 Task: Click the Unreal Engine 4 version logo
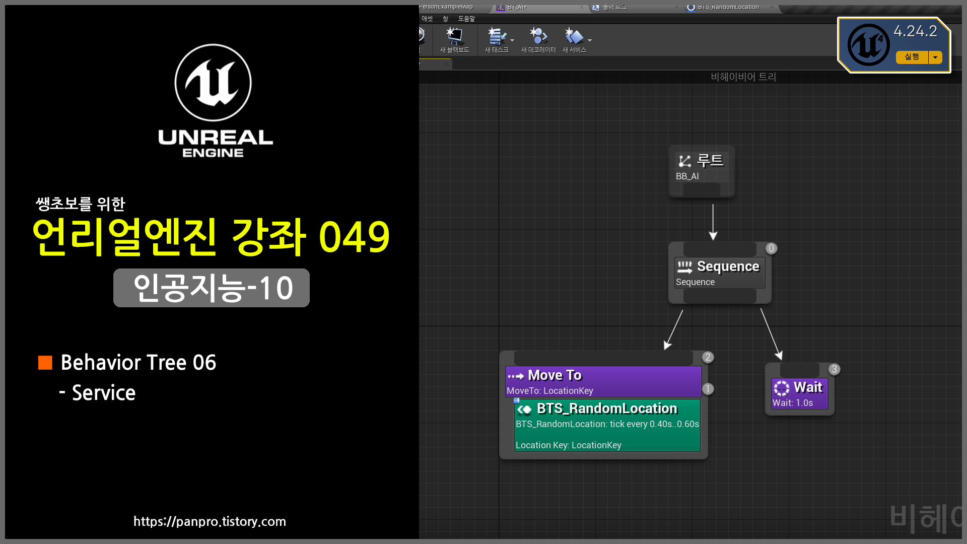coord(868,45)
